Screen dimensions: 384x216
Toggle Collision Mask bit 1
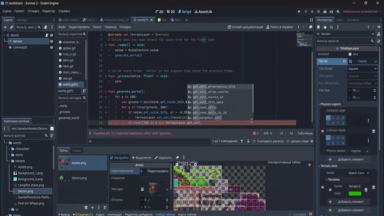[328, 137]
